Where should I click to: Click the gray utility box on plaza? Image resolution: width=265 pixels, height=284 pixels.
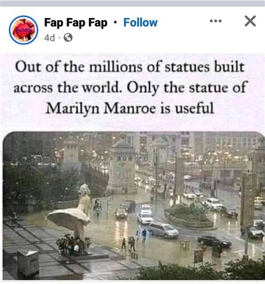(x=28, y=263)
